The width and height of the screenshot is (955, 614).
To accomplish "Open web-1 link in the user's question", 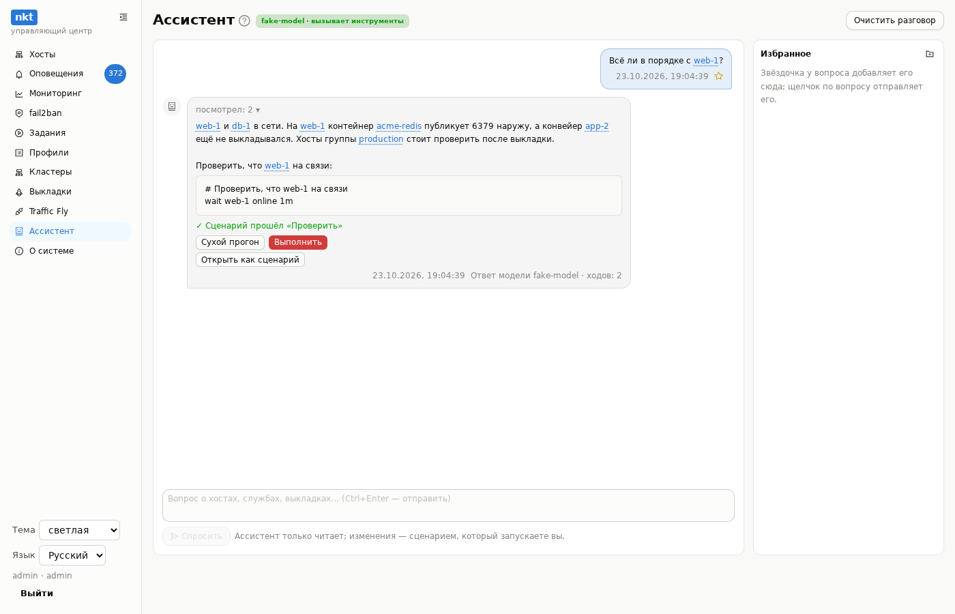I will [x=706, y=61].
